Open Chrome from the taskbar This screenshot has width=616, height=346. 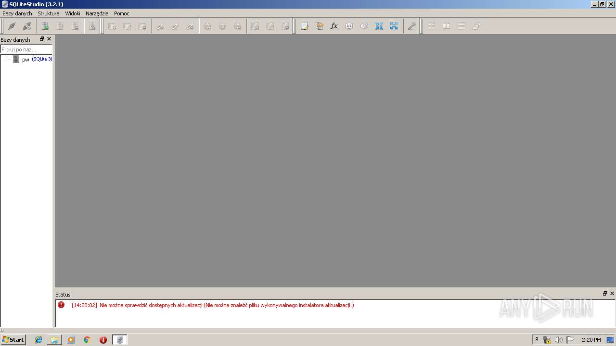pos(87,340)
